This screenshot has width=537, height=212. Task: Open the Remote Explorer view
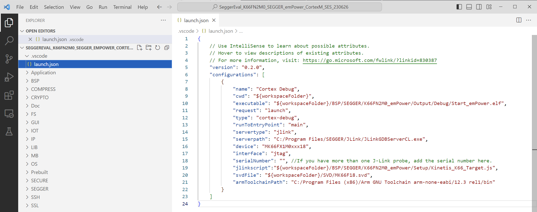pyautogui.click(x=9, y=114)
